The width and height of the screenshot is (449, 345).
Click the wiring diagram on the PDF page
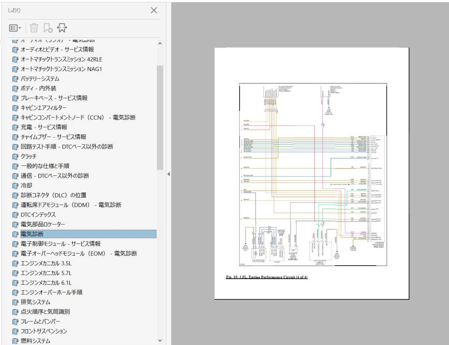[x=313, y=174]
